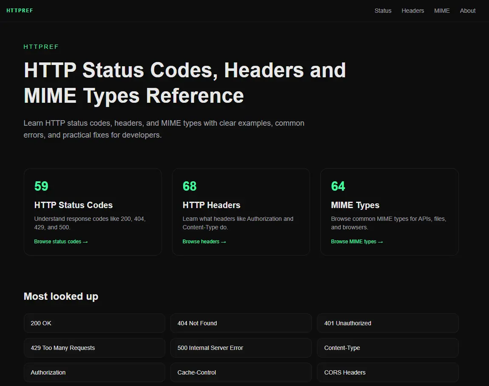Image resolution: width=489 pixels, height=386 pixels.
Task: Open the 401 Unauthorized entry
Action: point(387,323)
